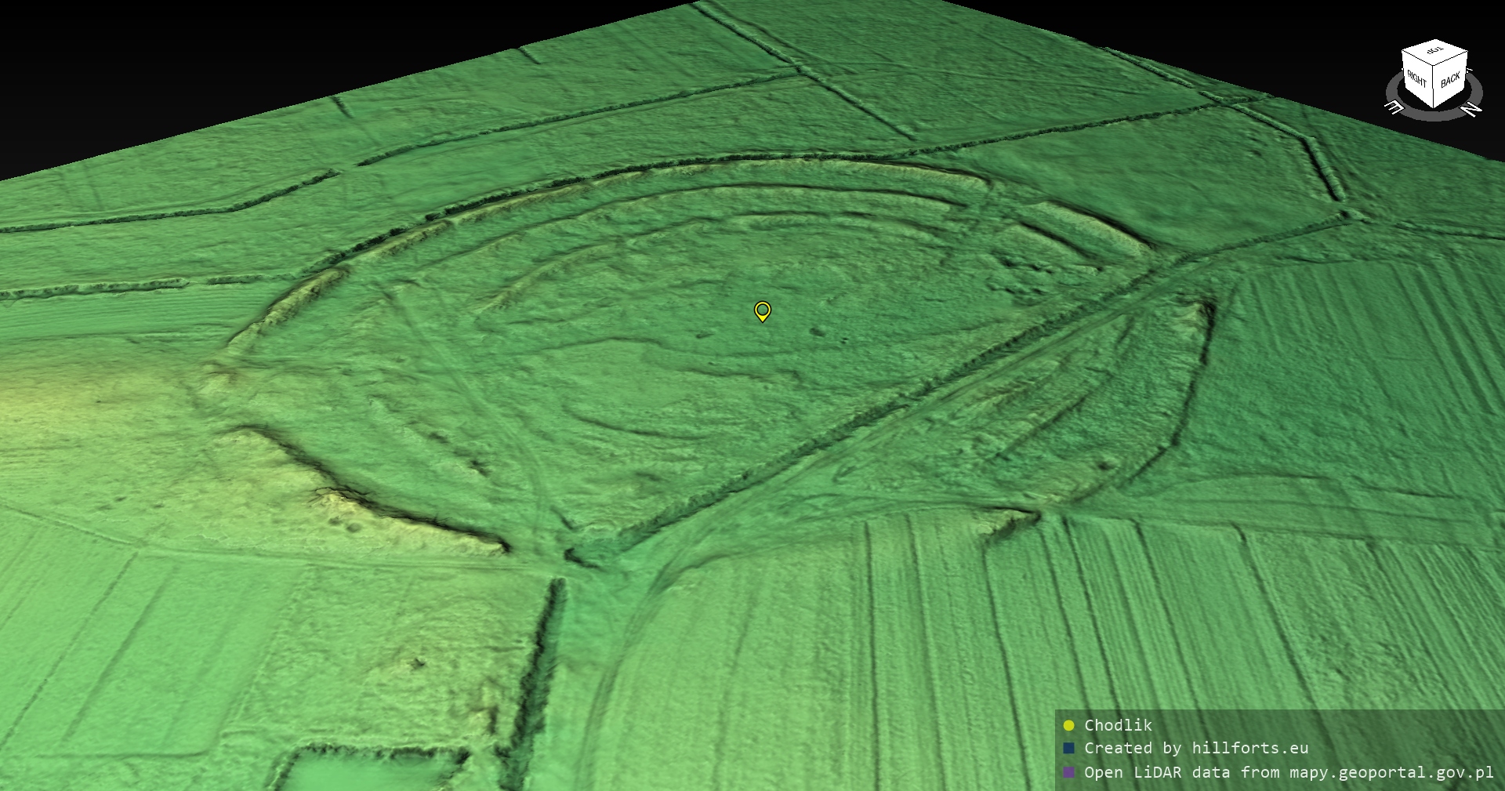Click the words 'Open LiDAR data' in legend
The image size is (1505, 791).
click(1133, 772)
